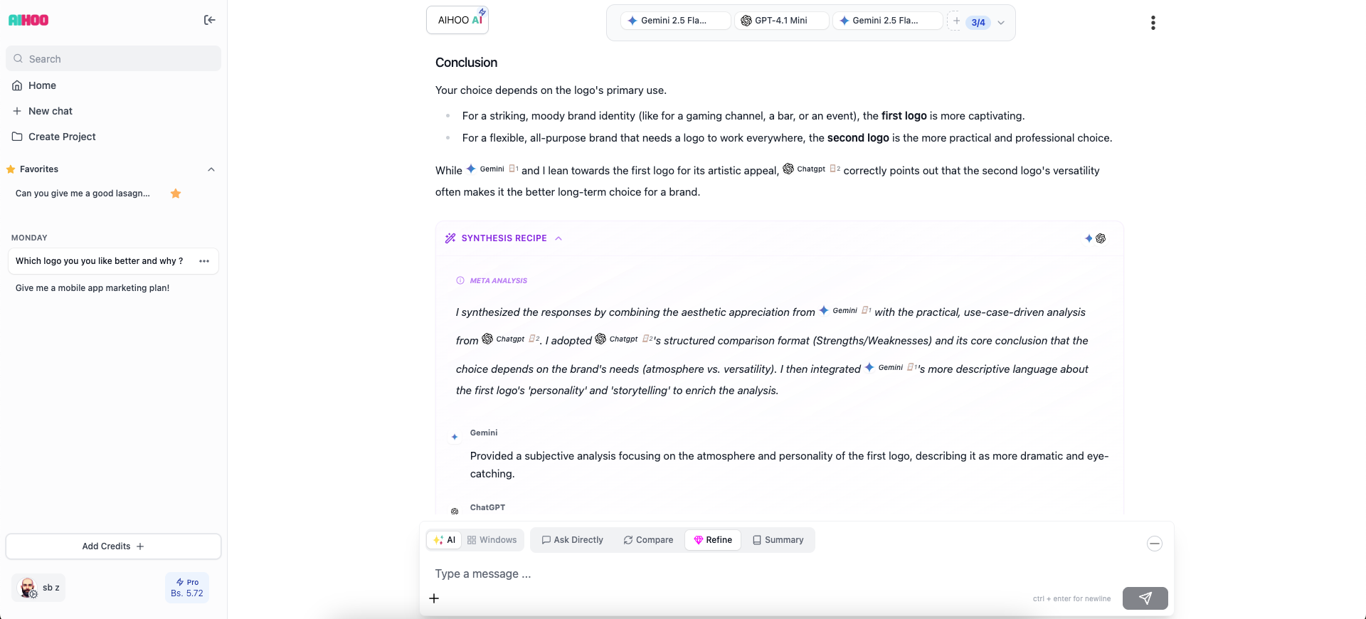Collapse the sidebar with the arrow icon

click(x=209, y=20)
